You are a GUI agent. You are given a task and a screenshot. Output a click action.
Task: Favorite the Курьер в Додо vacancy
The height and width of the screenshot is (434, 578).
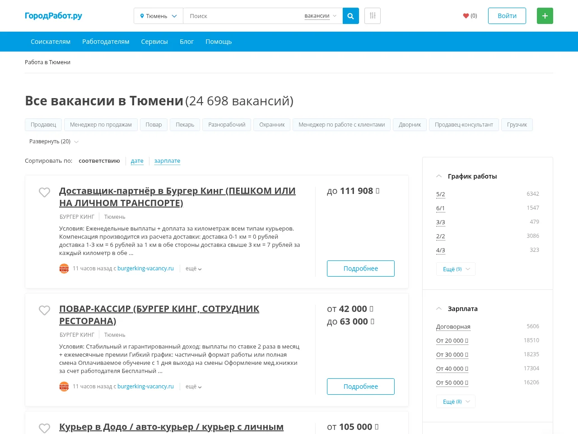point(44,428)
